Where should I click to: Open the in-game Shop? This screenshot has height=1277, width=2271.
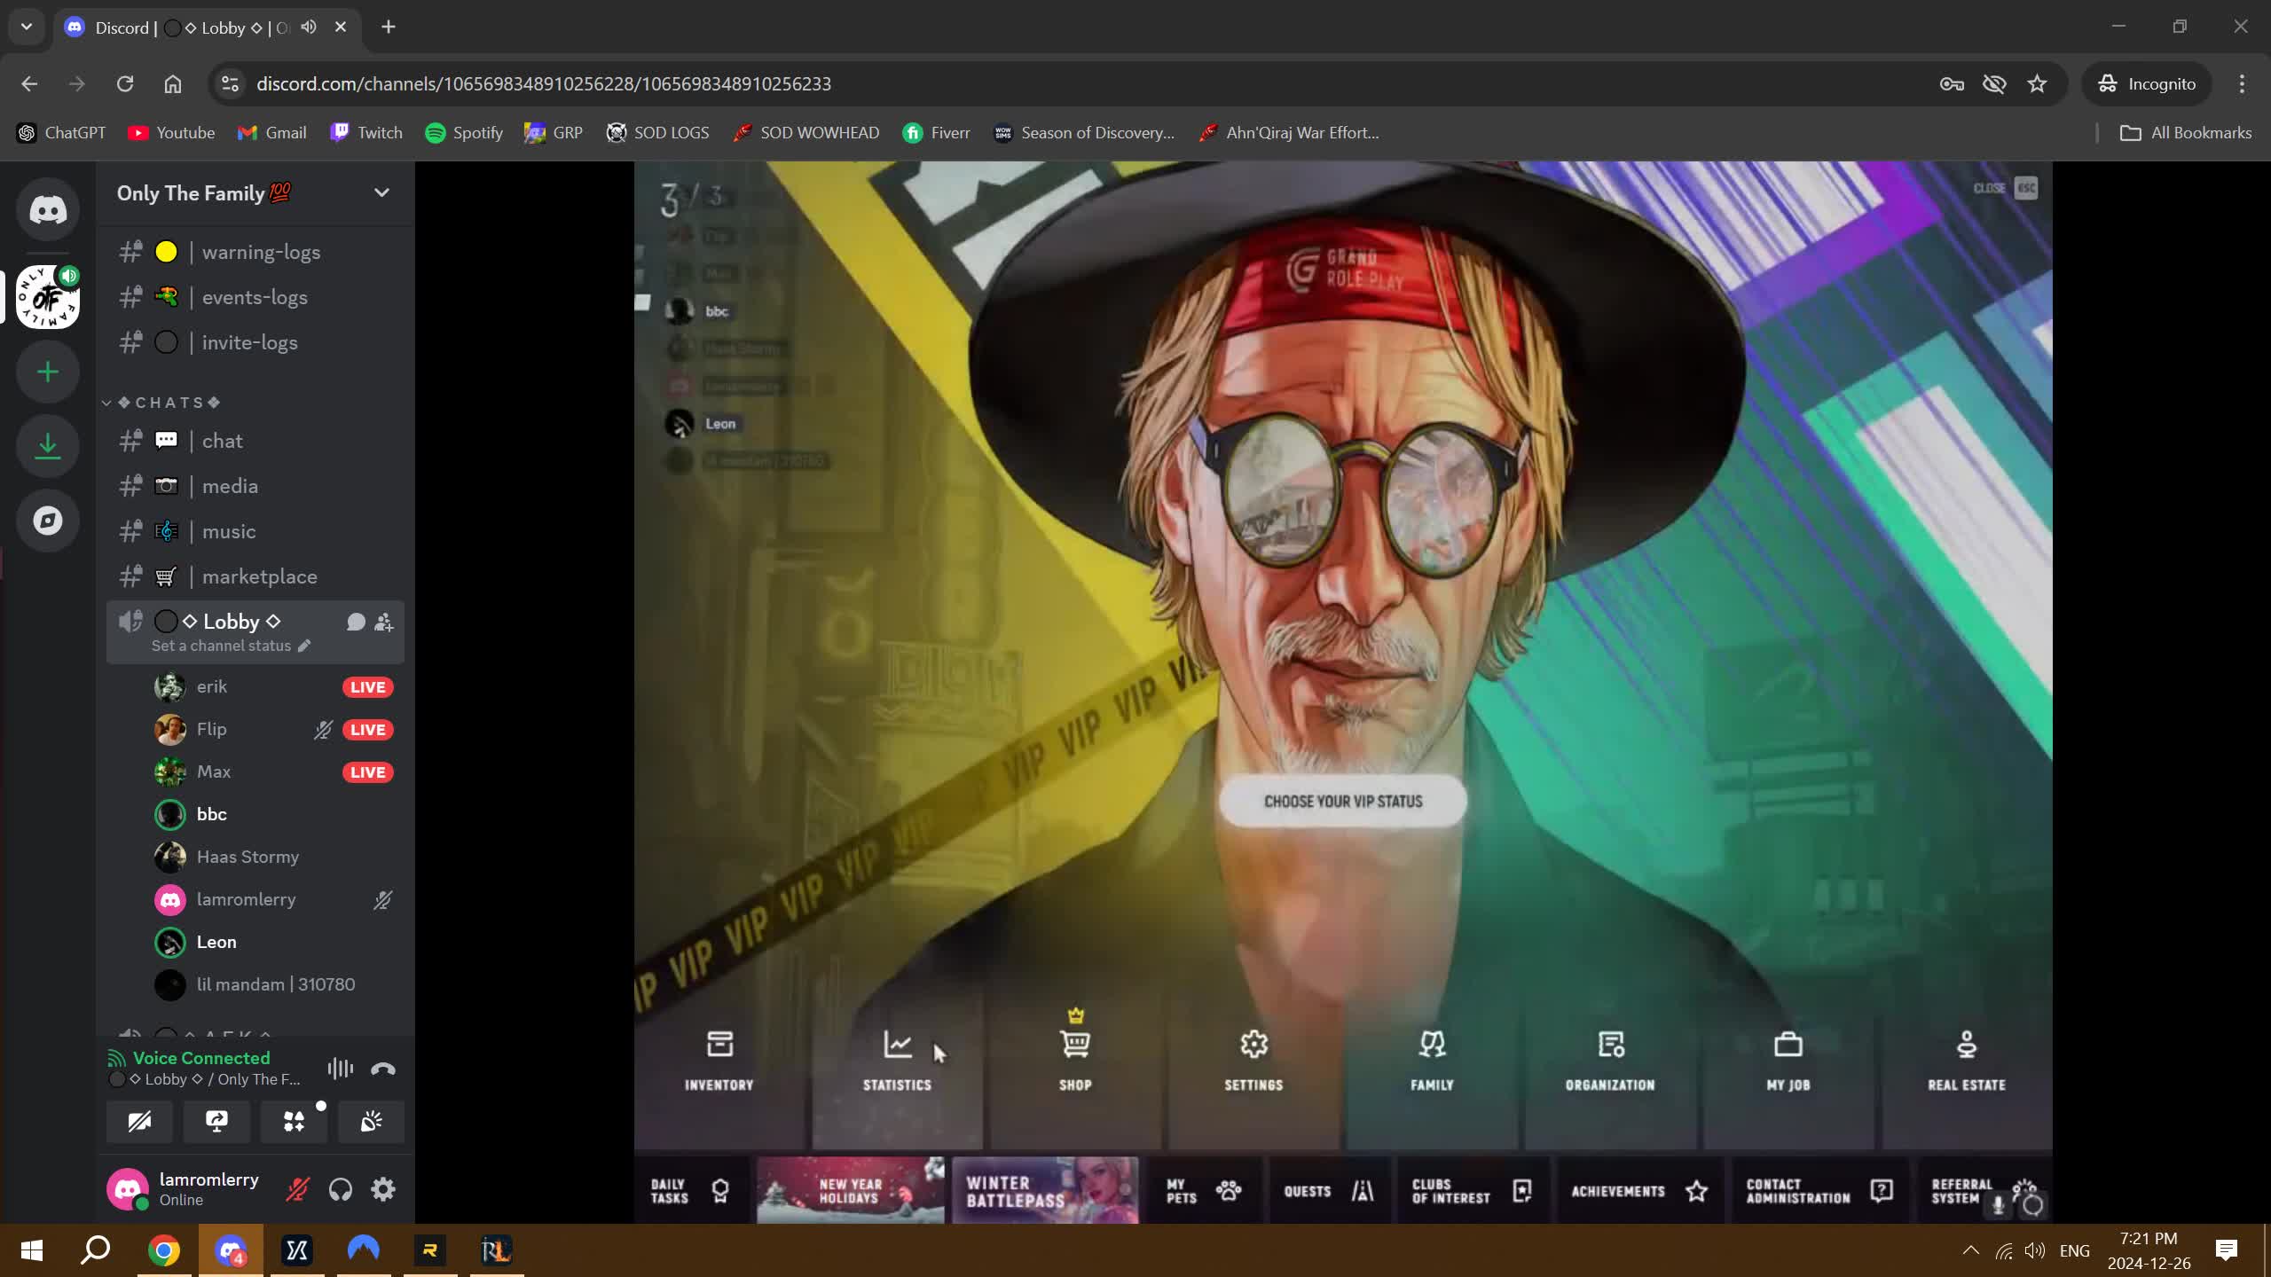click(x=1074, y=1061)
